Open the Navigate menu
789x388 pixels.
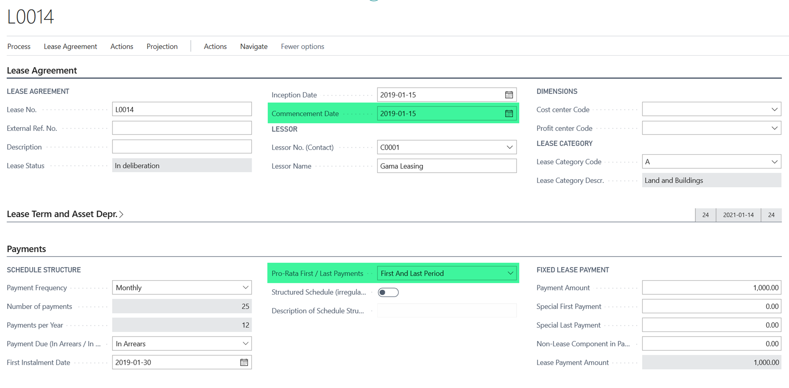(254, 47)
